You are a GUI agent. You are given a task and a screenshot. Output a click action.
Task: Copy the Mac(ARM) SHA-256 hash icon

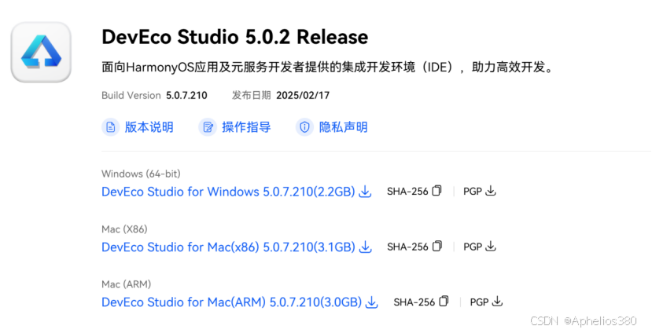(x=444, y=301)
